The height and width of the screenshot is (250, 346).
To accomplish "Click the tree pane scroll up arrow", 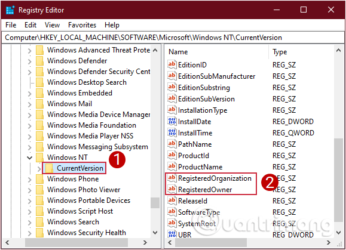I will [x=155, y=51].
